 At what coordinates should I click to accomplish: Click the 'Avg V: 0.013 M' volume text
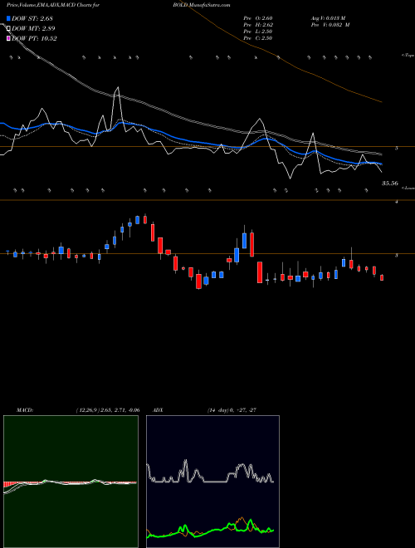point(329,18)
